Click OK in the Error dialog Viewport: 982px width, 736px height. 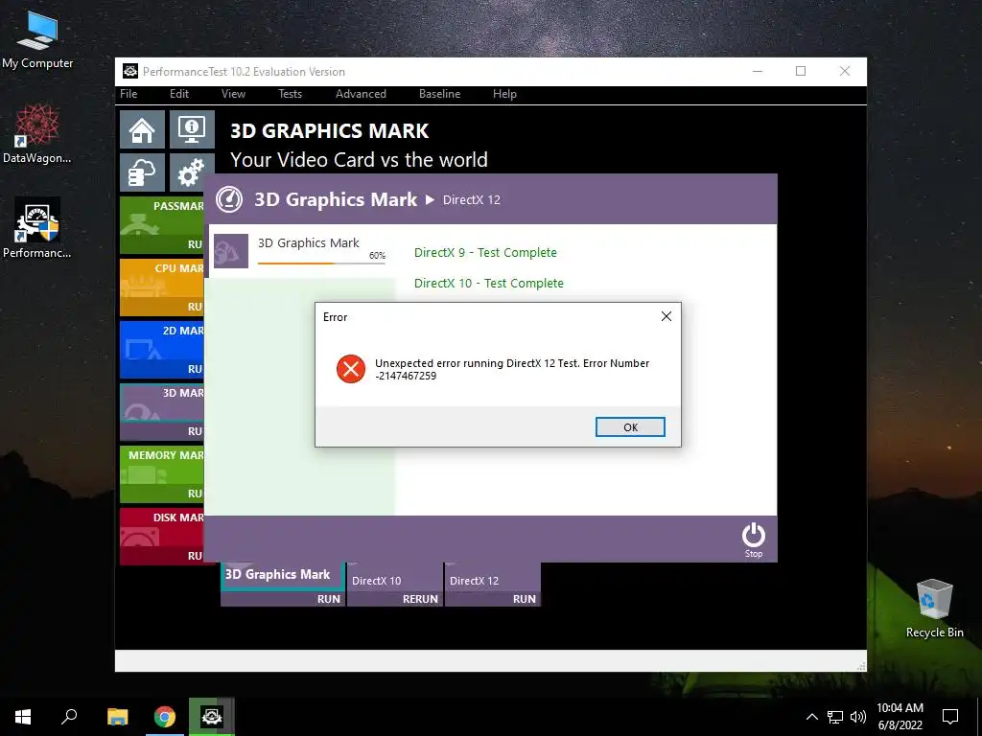click(630, 426)
